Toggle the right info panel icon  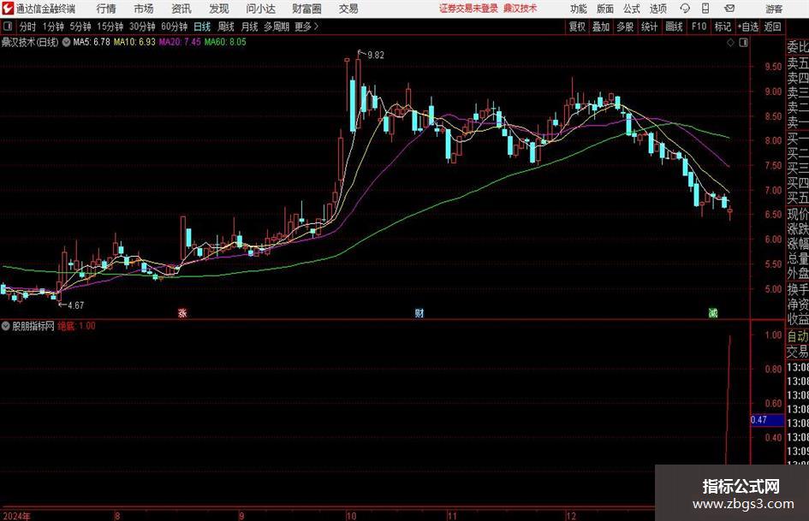pos(743,43)
